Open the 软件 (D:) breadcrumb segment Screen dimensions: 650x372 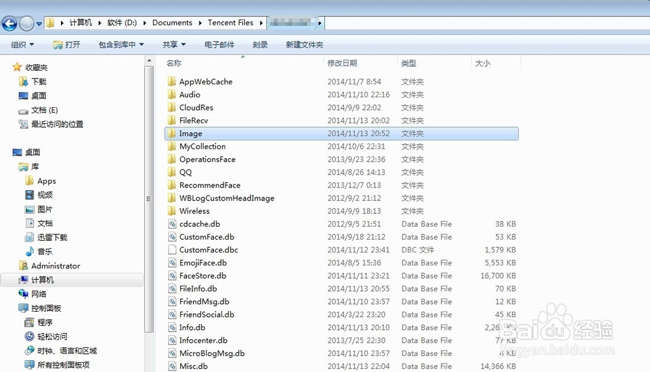pos(122,23)
